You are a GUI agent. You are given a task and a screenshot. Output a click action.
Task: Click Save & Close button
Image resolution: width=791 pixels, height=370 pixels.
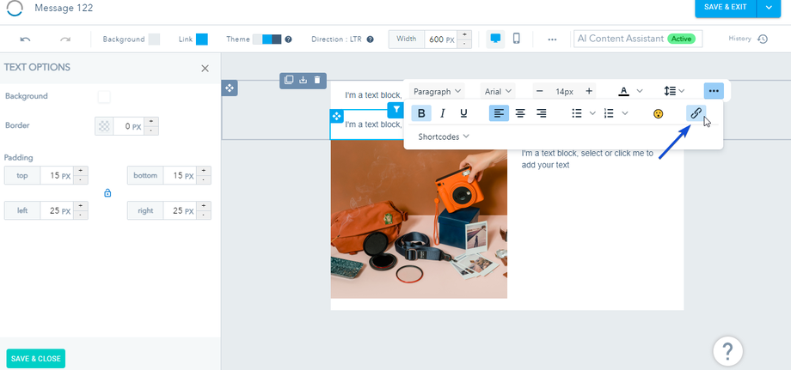coord(36,359)
